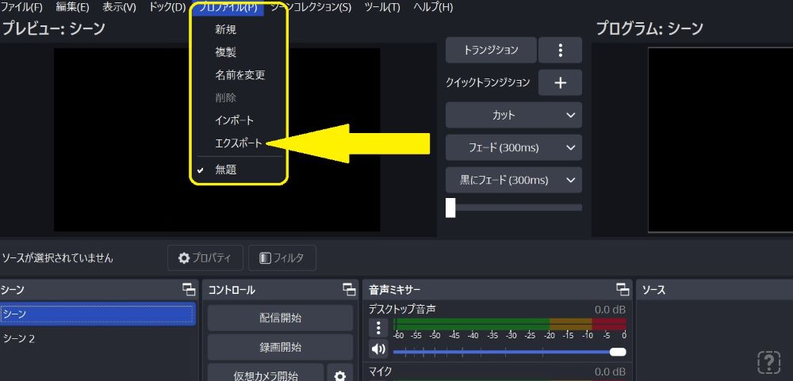Open the ドック(D) menu
The height and width of the screenshot is (381, 793).
pos(167,7)
